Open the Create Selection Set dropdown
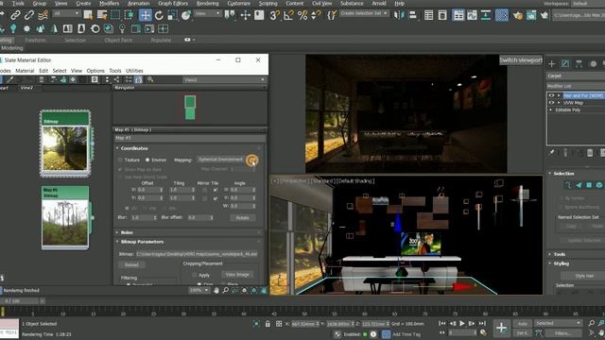This screenshot has width=605, height=340. tap(364, 13)
